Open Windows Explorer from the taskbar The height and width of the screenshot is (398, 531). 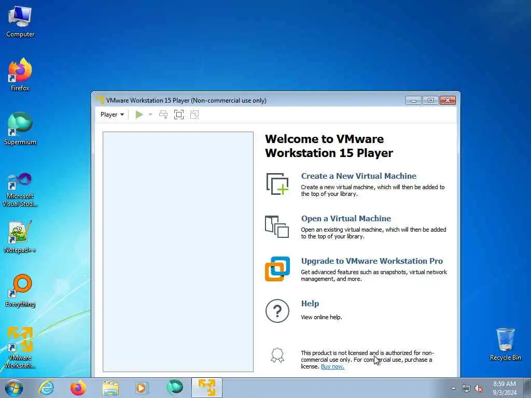110,388
